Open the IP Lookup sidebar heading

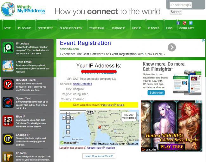(23, 44)
